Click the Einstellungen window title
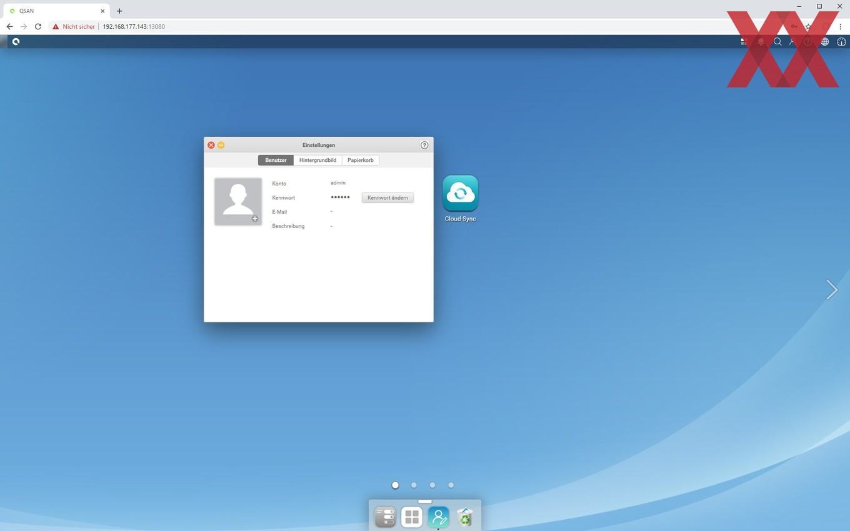850x531 pixels. click(319, 145)
